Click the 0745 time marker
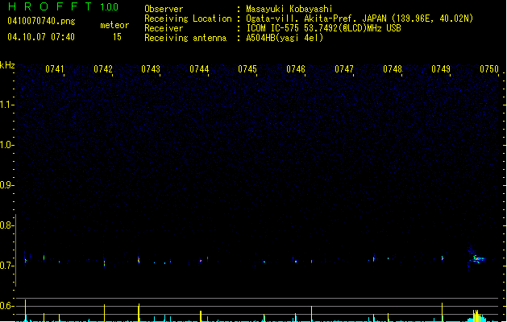The height and width of the screenshot is (322, 507). click(247, 69)
